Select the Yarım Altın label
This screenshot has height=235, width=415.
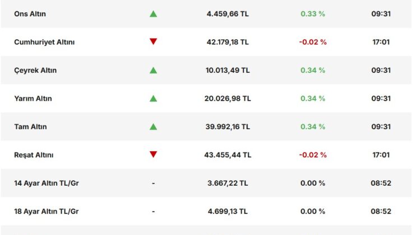(x=33, y=98)
